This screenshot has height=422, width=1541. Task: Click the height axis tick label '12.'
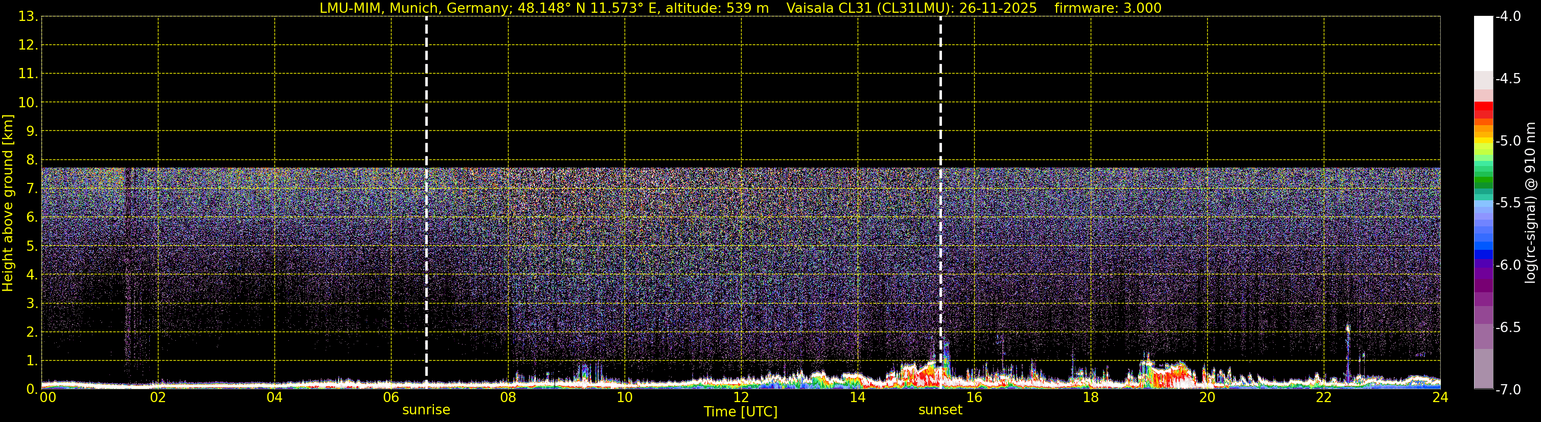tap(28, 45)
